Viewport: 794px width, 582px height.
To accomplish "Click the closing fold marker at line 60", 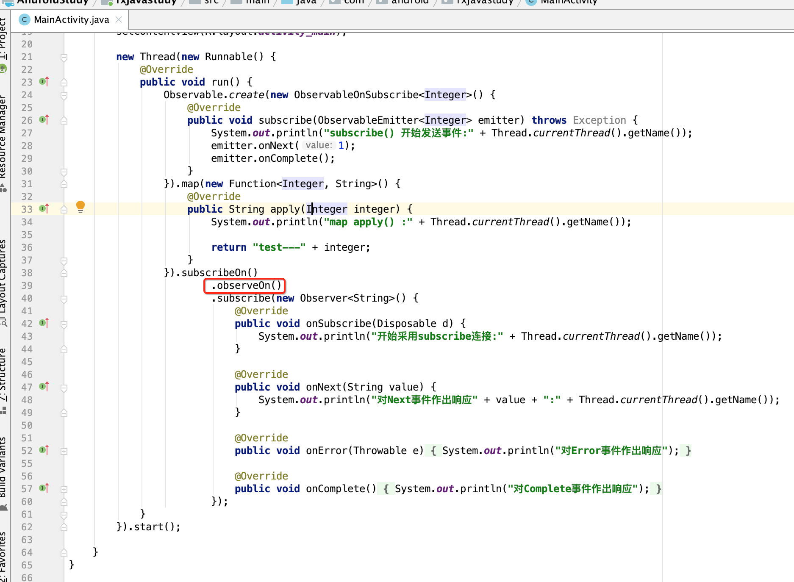I will 64,502.
